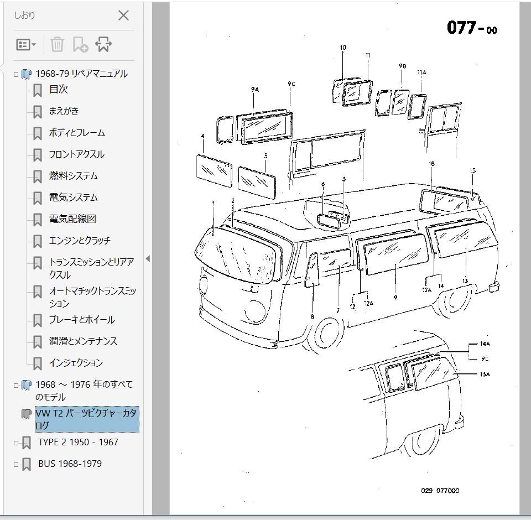
Task: Click the bookmark icon beside エンジンとクラッチ
Action: pyautogui.click(x=37, y=242)
